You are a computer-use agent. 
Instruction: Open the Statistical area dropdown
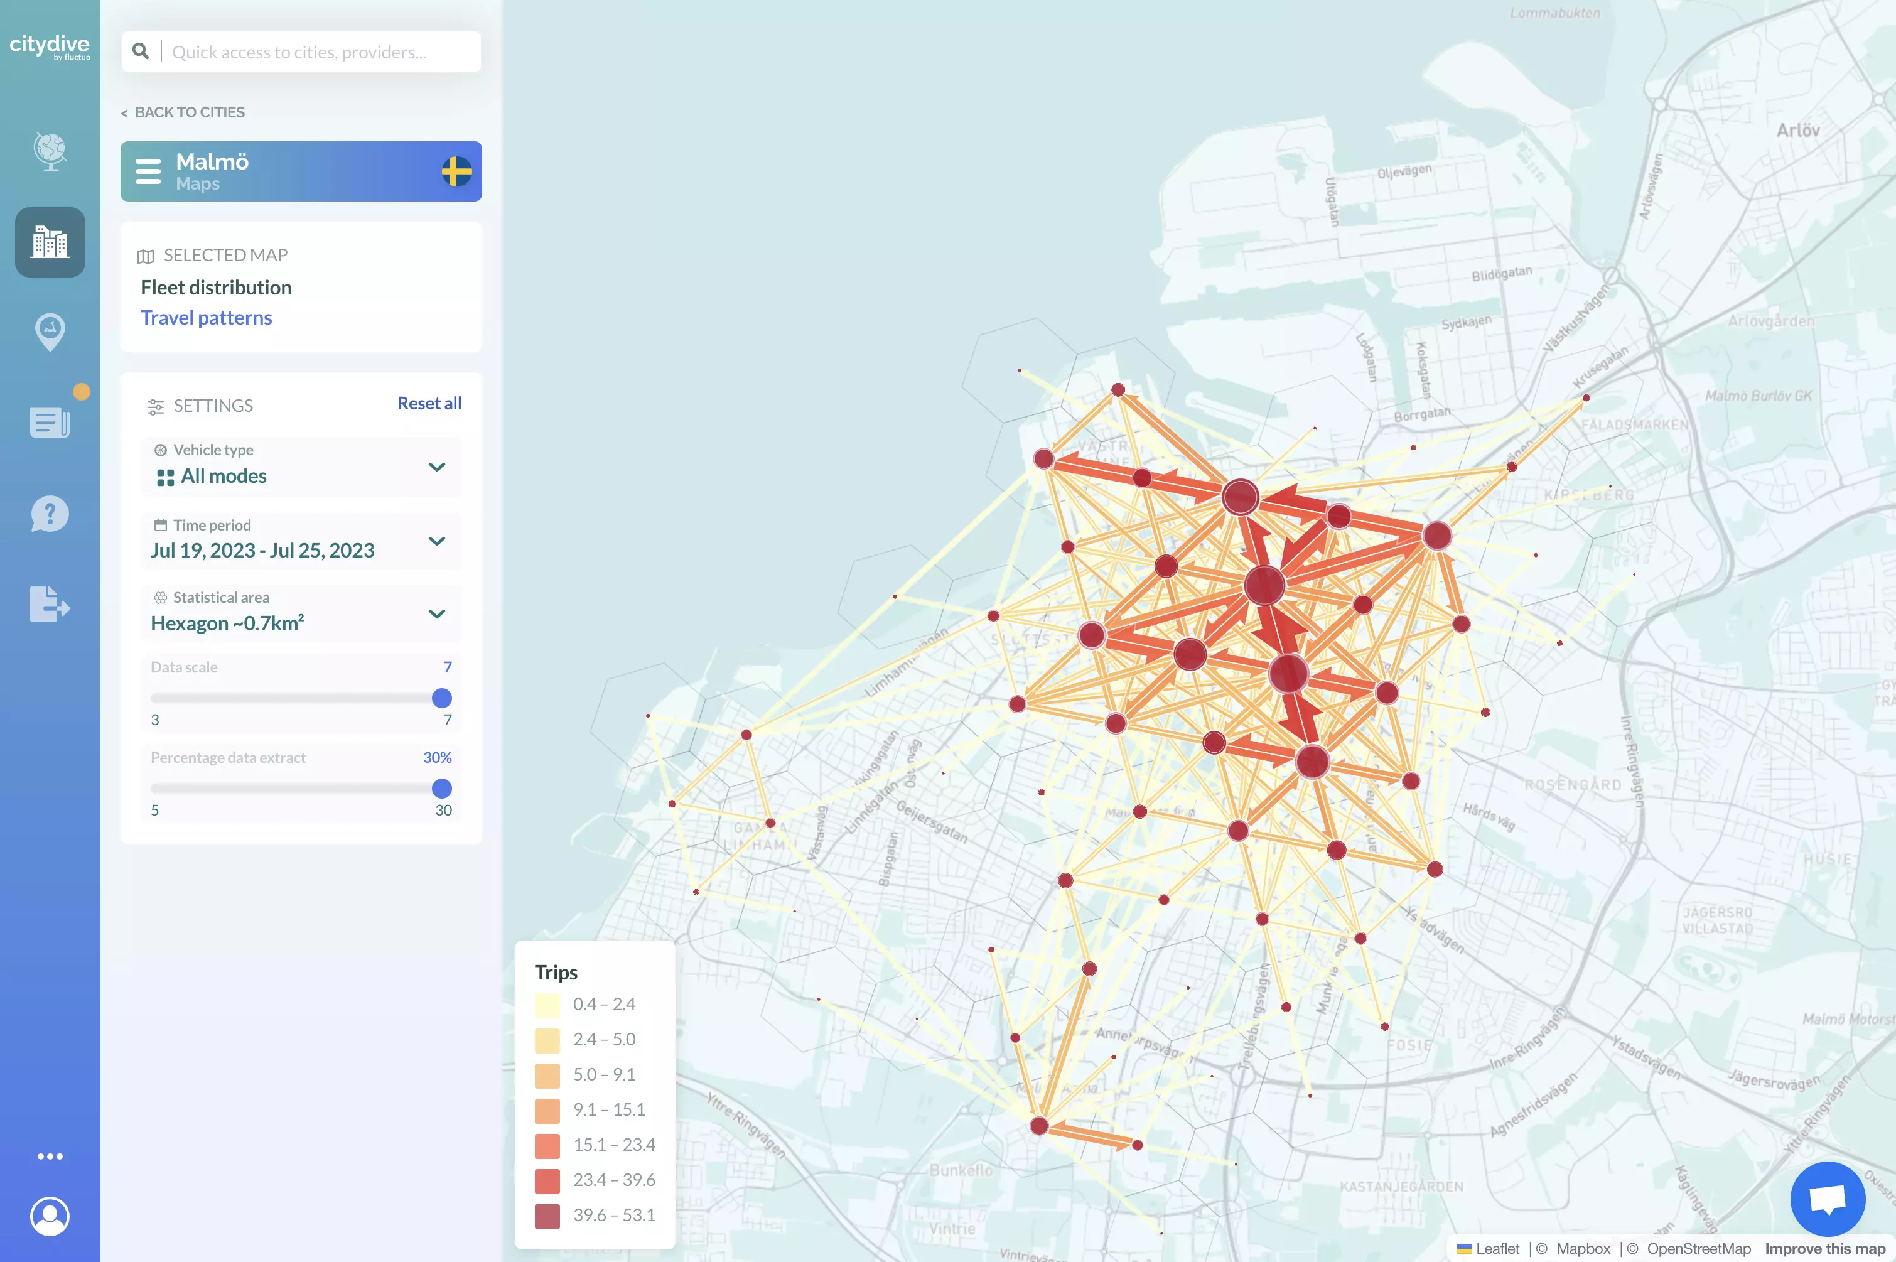pos(437,613)
